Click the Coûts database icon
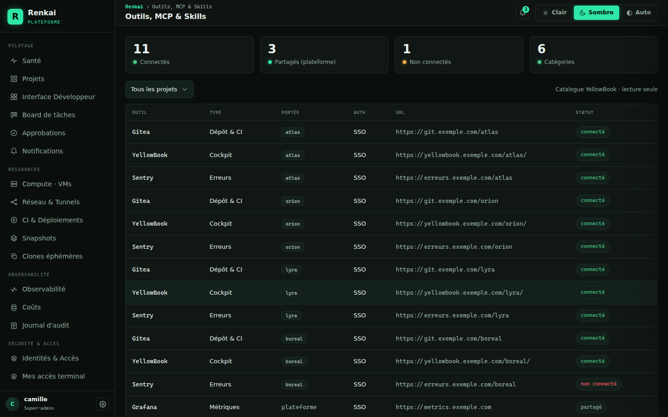 [14, 307]
